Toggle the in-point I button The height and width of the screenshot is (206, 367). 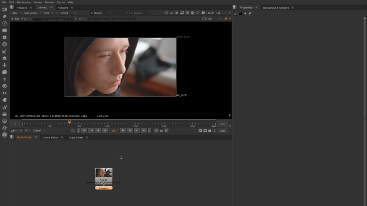click(x=78, y=131)
